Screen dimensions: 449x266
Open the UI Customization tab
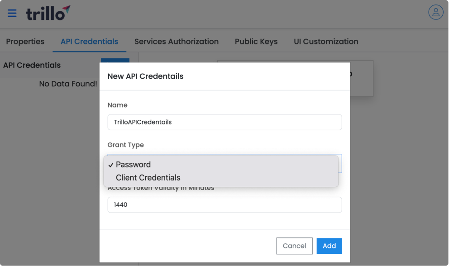[x=326, y=42]
